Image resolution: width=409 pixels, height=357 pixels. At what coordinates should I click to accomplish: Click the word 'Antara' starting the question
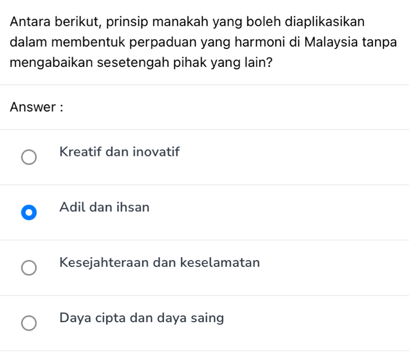coord(32,22)
